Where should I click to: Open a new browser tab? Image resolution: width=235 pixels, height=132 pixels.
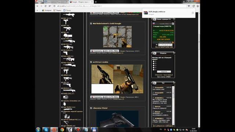[95, 2]
